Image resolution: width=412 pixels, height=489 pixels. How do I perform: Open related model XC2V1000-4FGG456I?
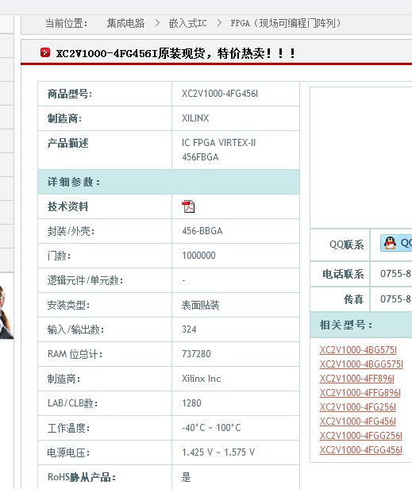pos(361,450)
